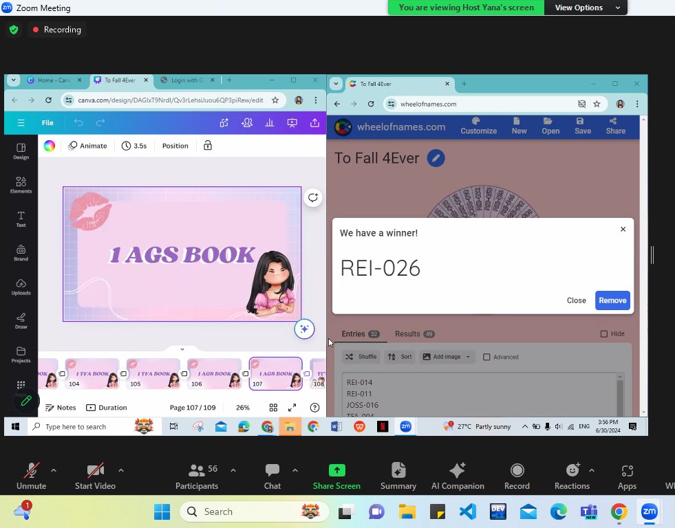Switch to the Entries tab
Screen dimensions: 675x528
click(361, 333)
